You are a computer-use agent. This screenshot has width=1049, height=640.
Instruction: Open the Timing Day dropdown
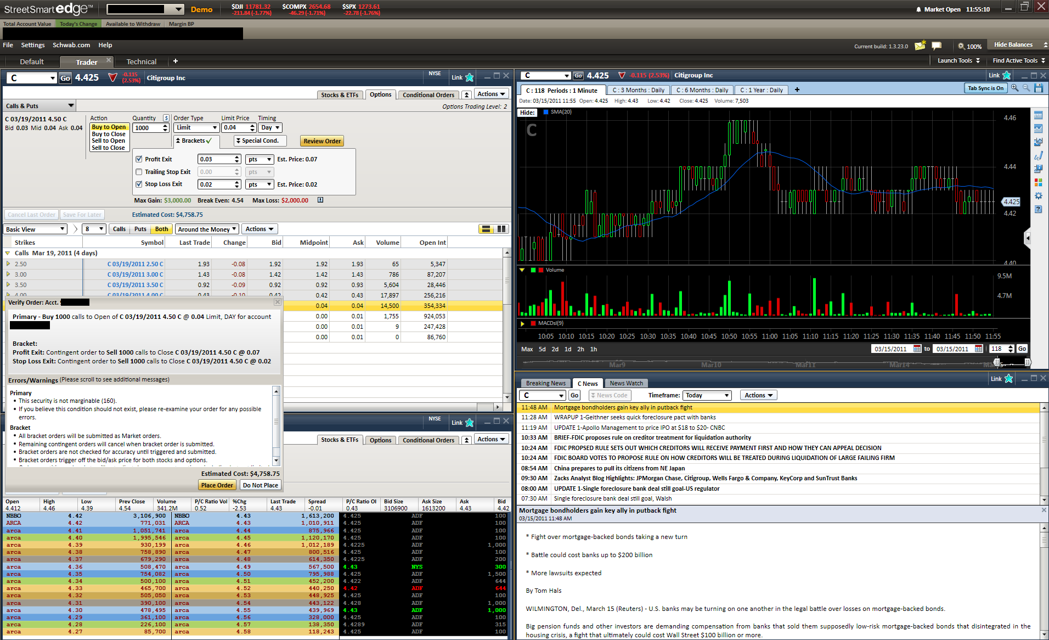pos(270,127)
